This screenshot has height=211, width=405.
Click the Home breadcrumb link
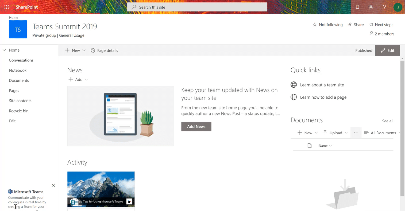[x=13, y=18]
